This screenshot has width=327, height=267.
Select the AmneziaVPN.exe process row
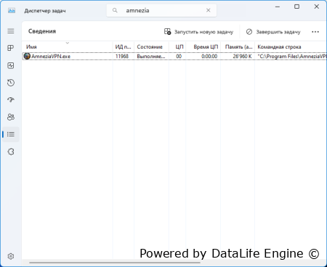174,57
